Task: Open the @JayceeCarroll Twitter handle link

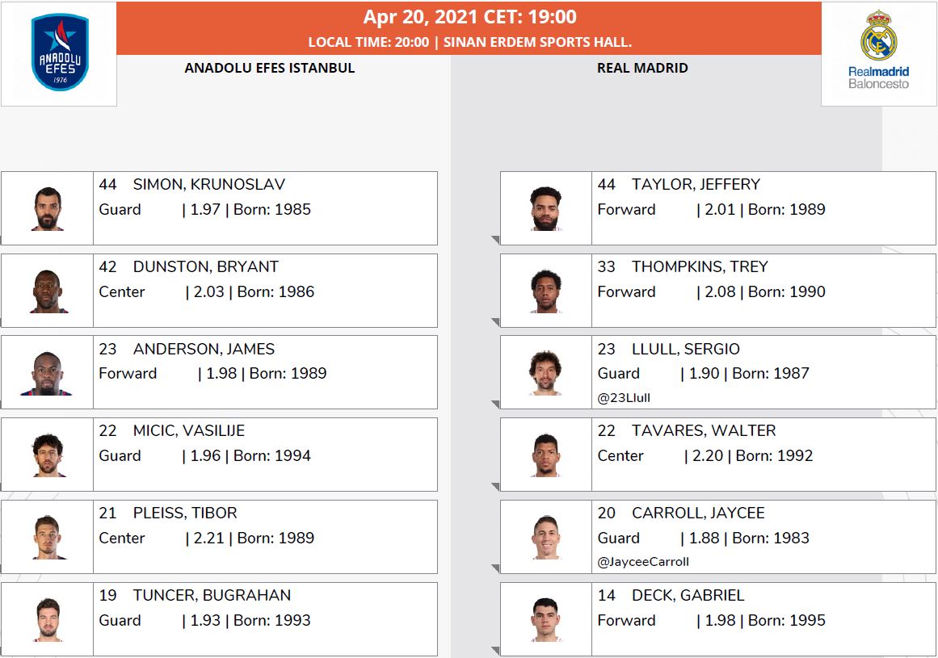Action: [x=643, y=562]
